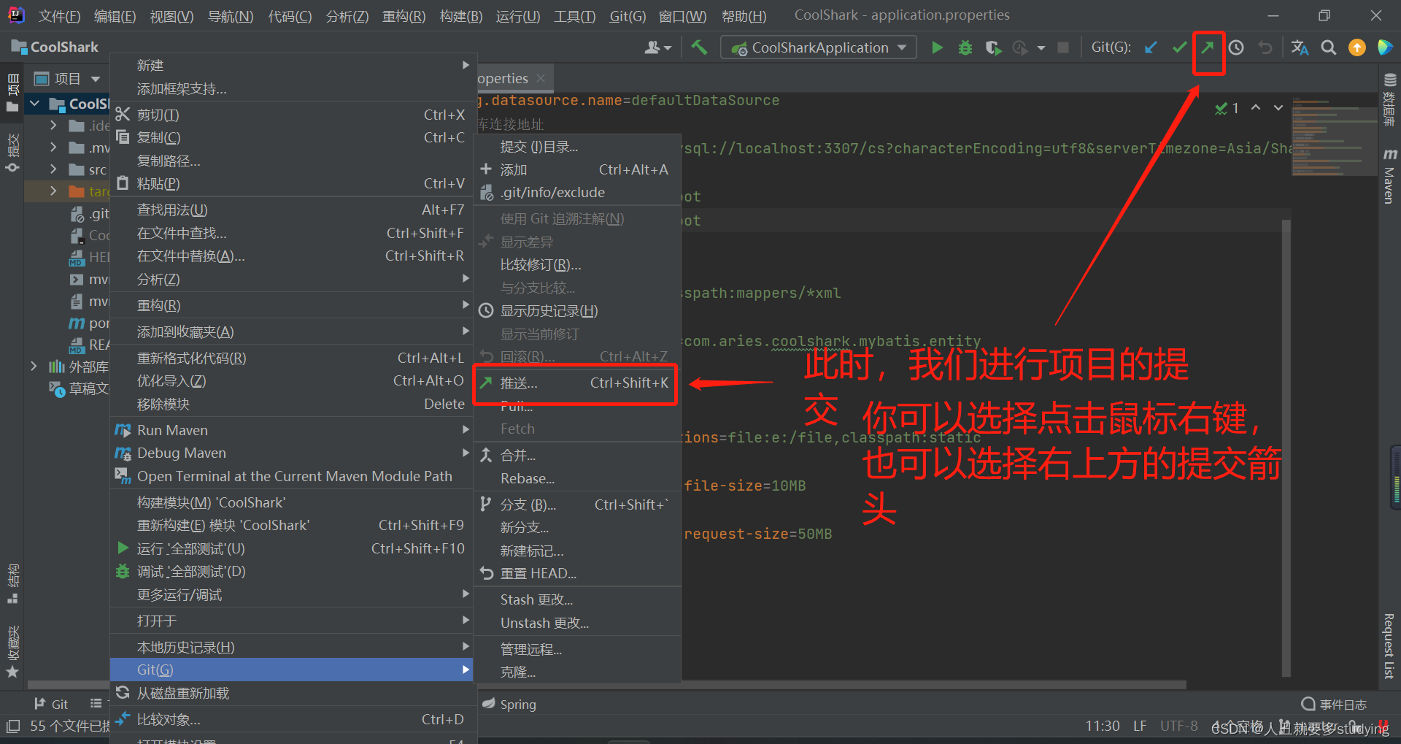Screen dimensions: 1401x744
Task: Open the Database tool window icon
Action: pyautogui.click(x=1389, y=100)
